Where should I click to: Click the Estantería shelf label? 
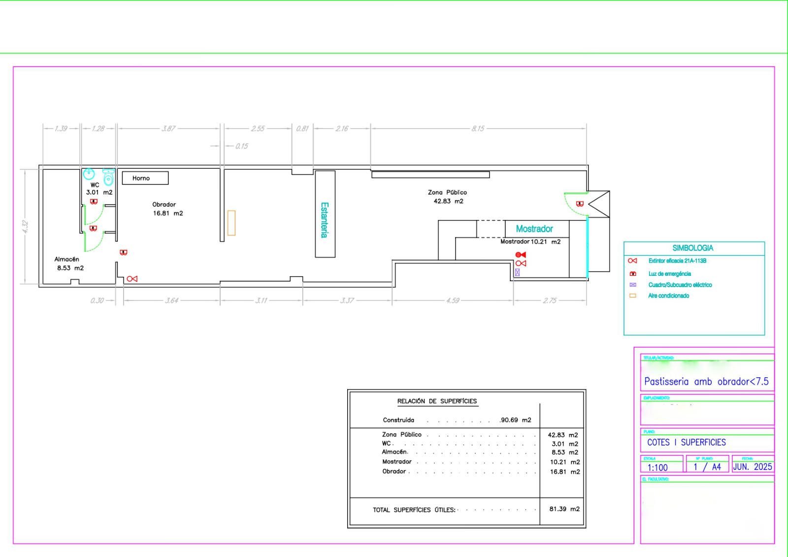pyautogui.click(x=324, y=220)
